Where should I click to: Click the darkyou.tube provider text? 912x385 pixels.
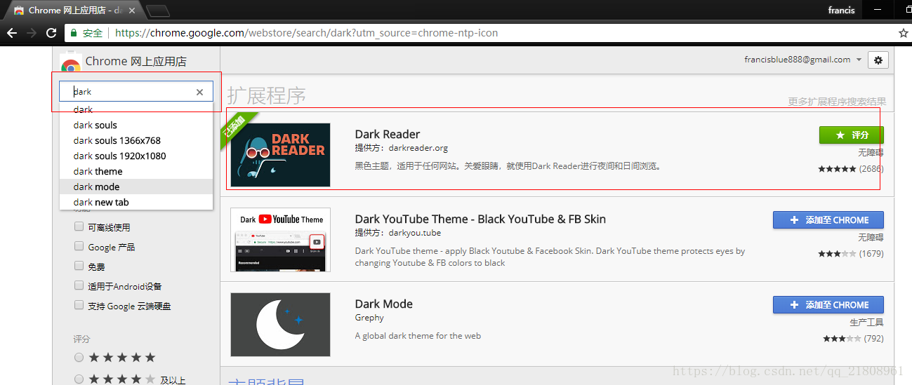415,233
